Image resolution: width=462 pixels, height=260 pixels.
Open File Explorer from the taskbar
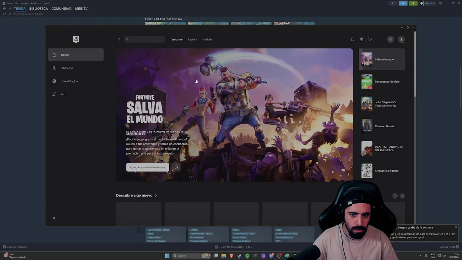pos(223,256)
